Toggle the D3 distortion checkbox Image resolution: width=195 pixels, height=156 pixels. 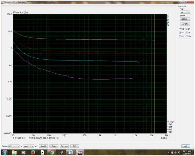(x=180, y=36)
